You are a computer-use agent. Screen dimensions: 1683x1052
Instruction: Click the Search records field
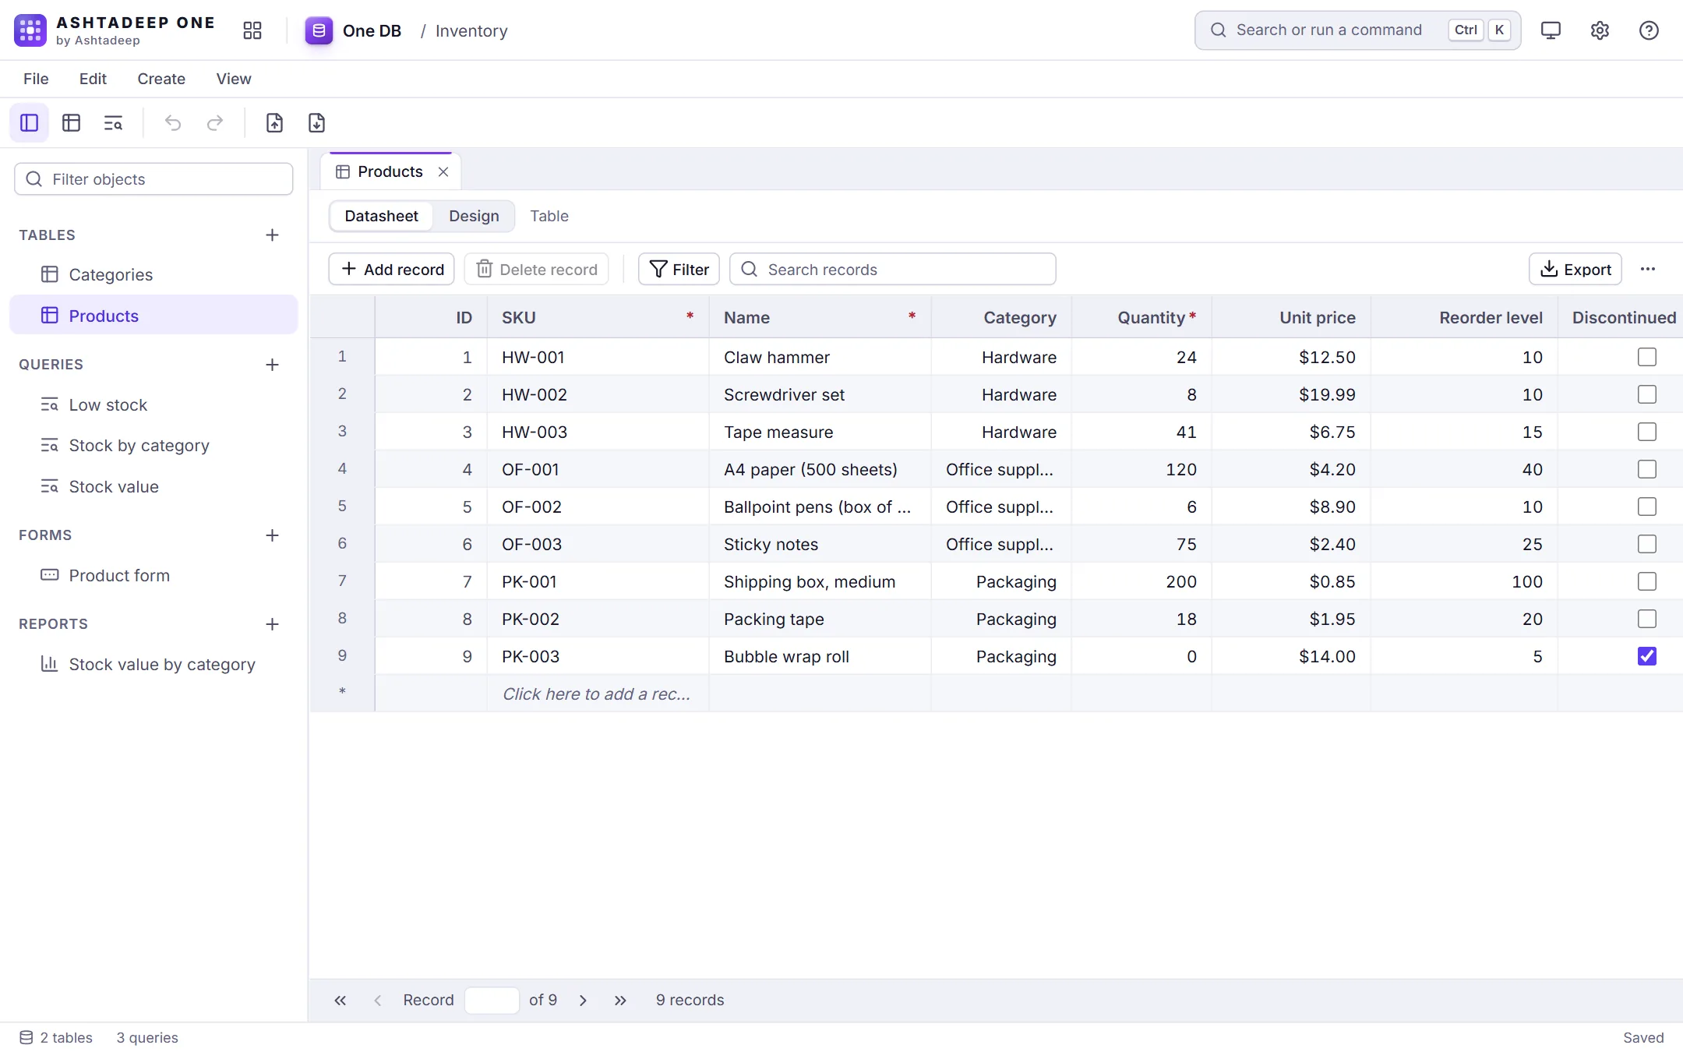tap(893, 269)
